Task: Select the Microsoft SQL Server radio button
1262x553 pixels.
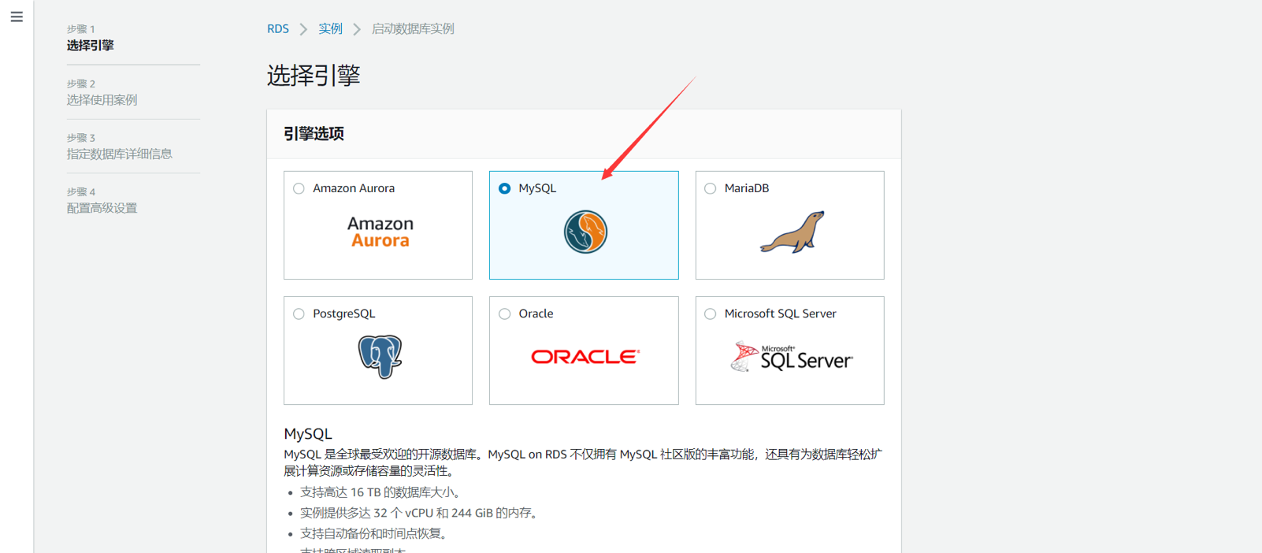Action: tap(711, 314)
